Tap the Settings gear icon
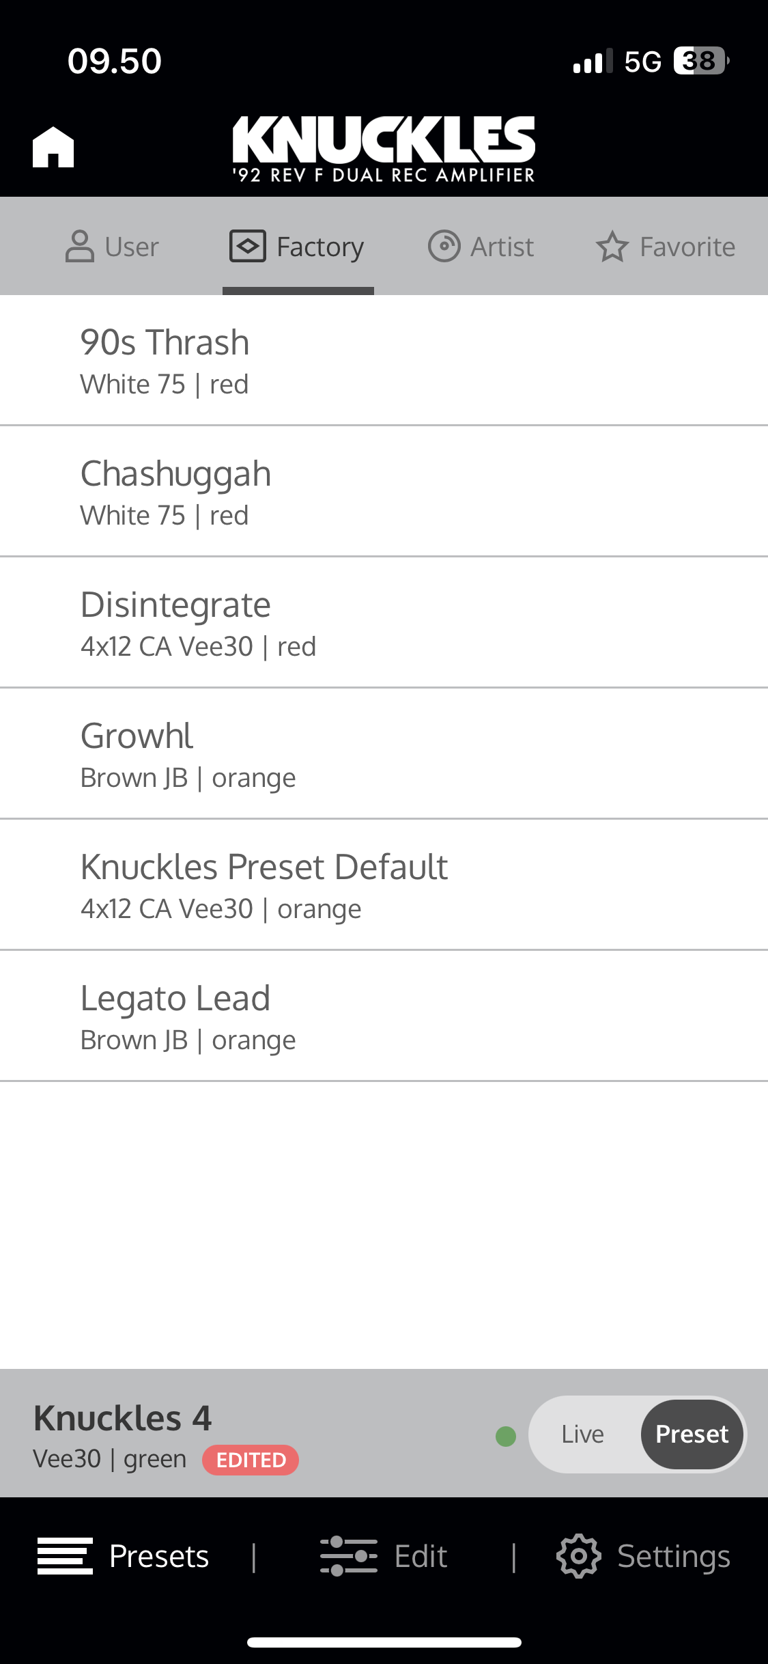 (578, 1556)
